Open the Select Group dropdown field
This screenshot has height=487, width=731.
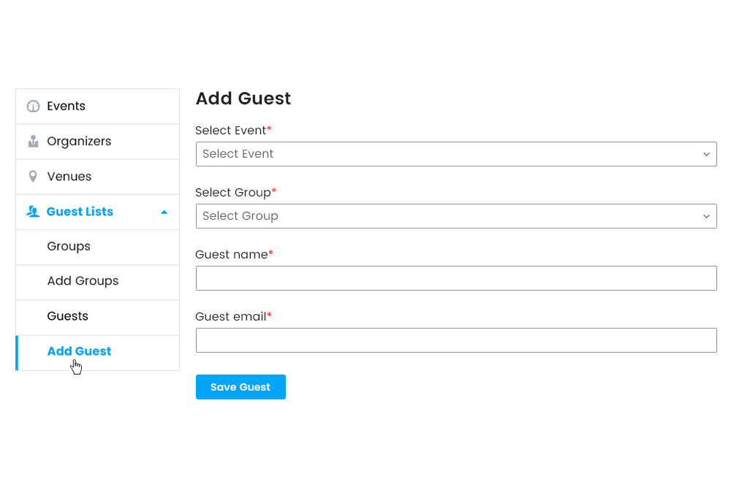(446, 216)
